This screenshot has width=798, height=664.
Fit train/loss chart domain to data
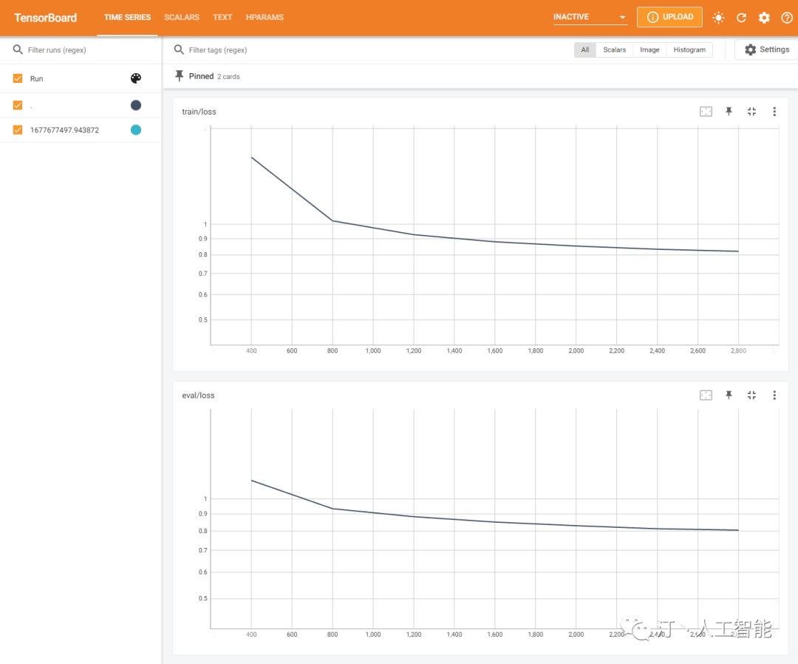click(706, 112)
